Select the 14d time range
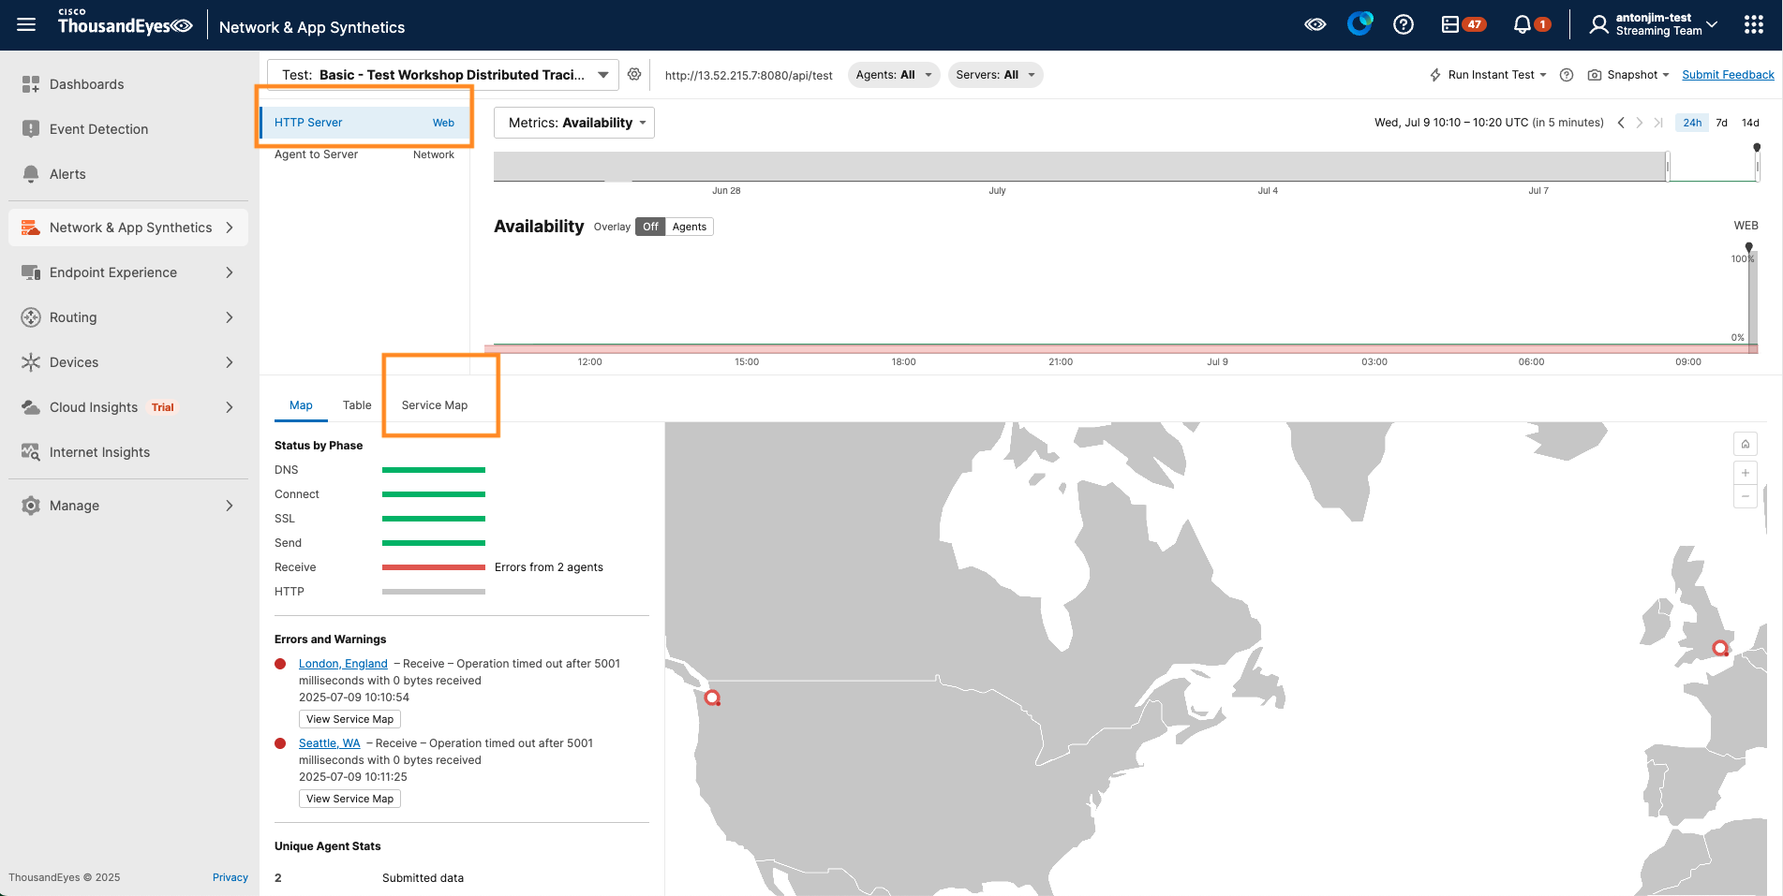The width and height of the screenshot is (1783, 896). (x=1750, y=123)
